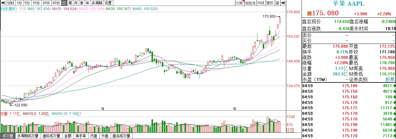Toggle the 九转 indicator
The height and width of the screenshot is (139, 396).
pos(239,3)
